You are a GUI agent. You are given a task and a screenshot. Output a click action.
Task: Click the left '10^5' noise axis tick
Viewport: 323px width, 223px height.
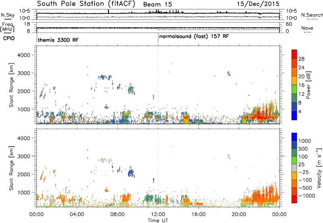[25, 11]
